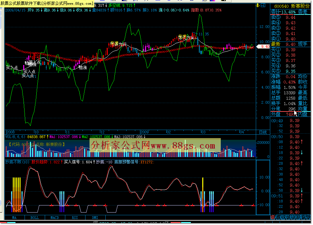The image size is (313, 225).
Task: Open the 财 finance tab
Action: [303, 217]
